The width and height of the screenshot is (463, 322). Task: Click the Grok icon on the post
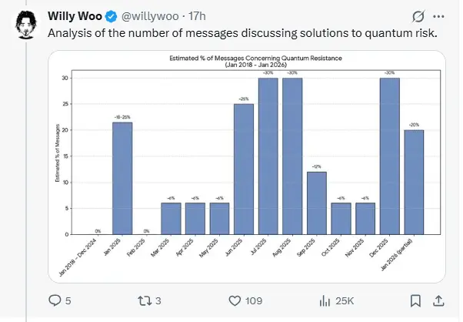[418, 16]
